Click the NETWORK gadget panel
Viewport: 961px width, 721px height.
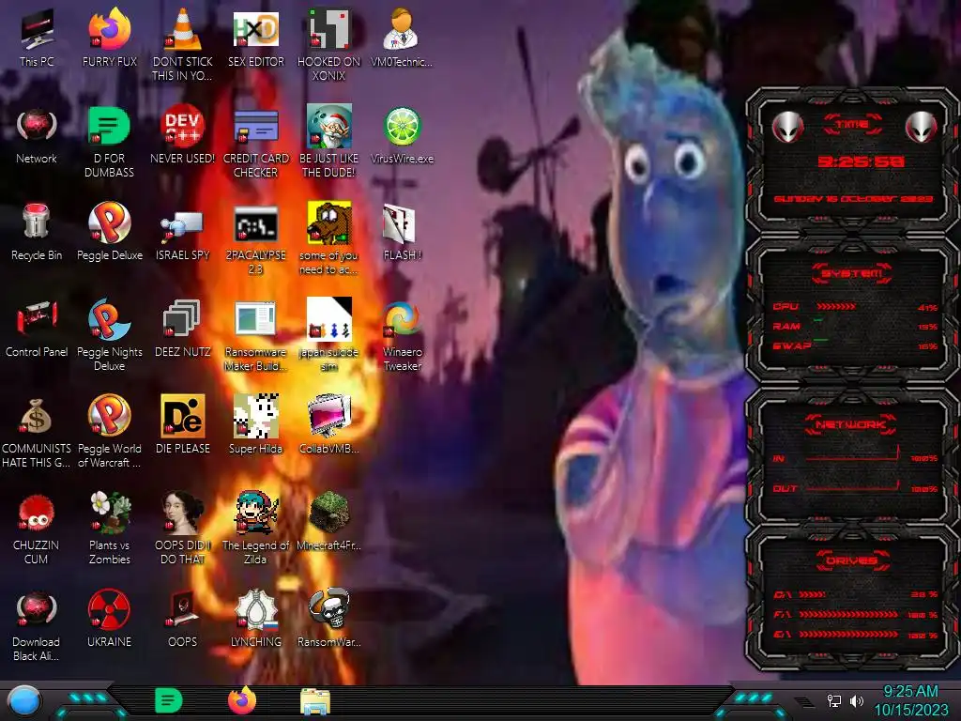tap(852, 457)
